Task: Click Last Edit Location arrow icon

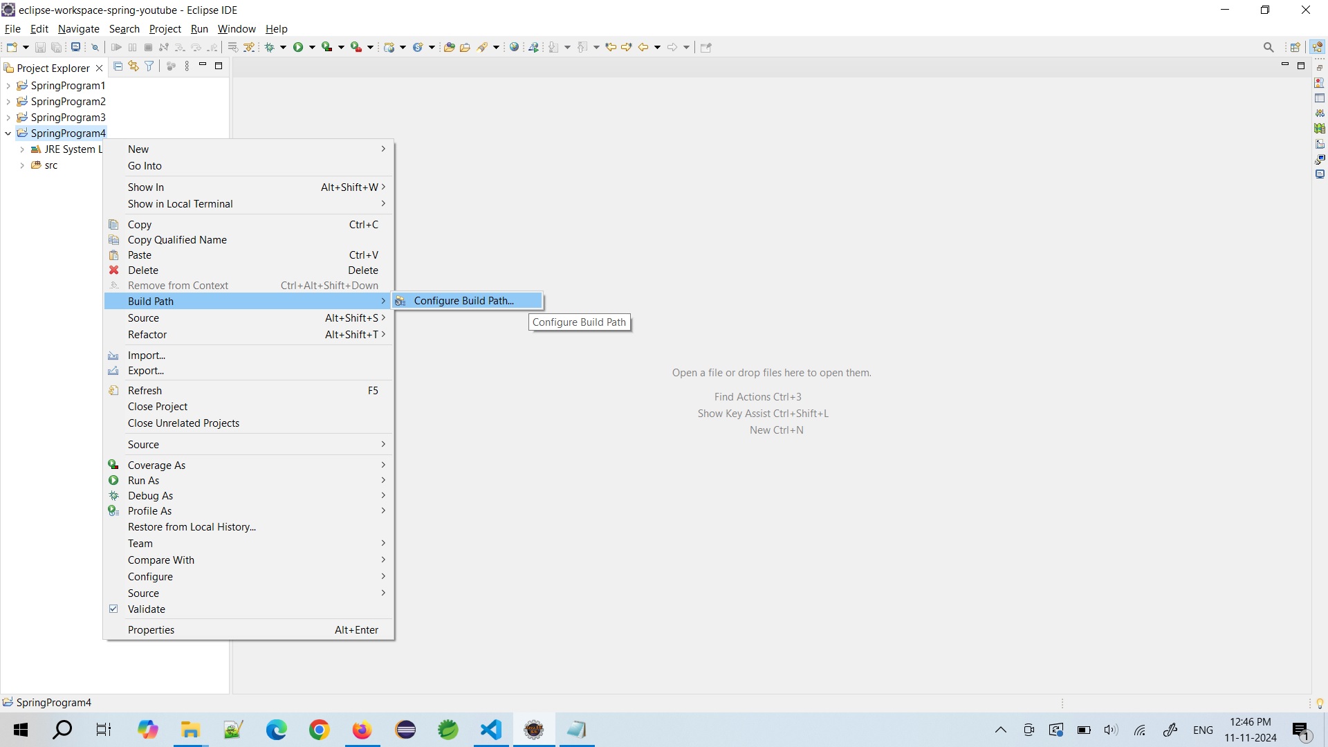Action: coord(611,47)
